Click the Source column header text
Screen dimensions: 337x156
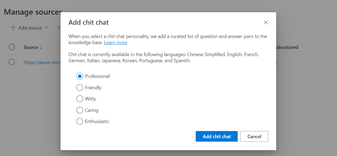coord(31,47)
